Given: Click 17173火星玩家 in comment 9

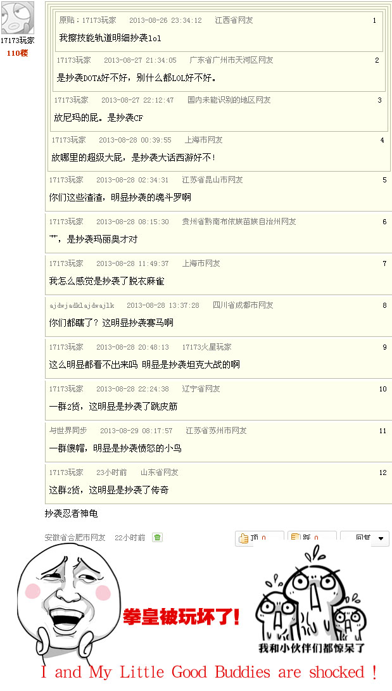Looking at the screenshot, I should pyautogui.click(x=206, y=347).
